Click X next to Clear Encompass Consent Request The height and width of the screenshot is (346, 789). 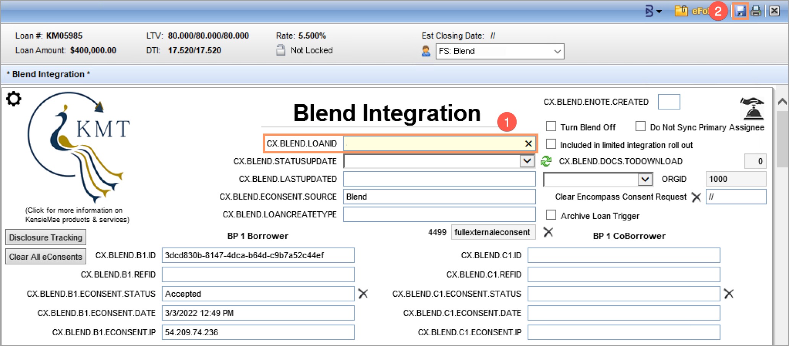coord(696,197)
